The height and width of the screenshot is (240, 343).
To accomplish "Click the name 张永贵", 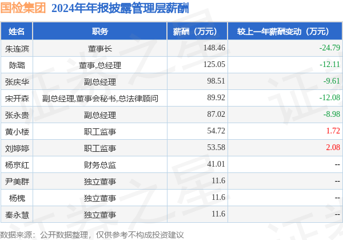I will click(17, 115).
